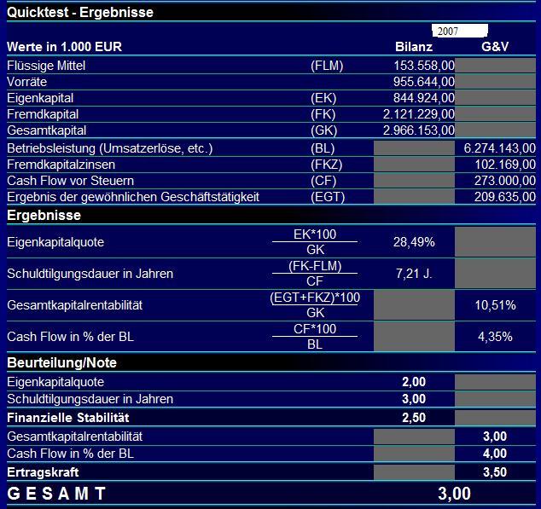Select the Gesamtkapitalrentabilität result 10,51%
This screenshot has width=541, height=509.
click(x=495, y=305)
